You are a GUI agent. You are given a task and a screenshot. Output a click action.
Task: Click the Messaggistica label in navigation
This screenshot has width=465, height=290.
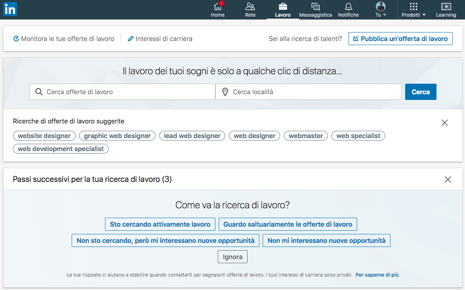(x=316, y=15)
